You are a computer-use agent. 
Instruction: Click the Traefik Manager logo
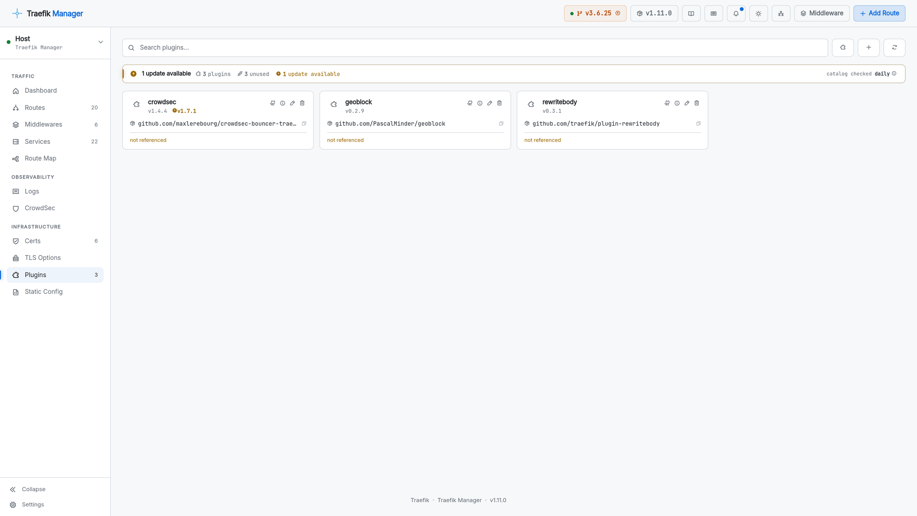coord(48,13)
